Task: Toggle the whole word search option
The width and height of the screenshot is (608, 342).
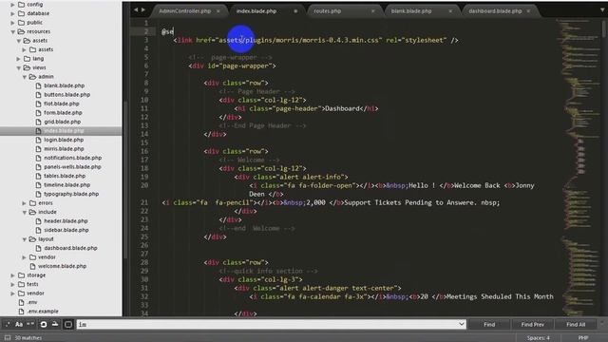Action: (30, 324)
